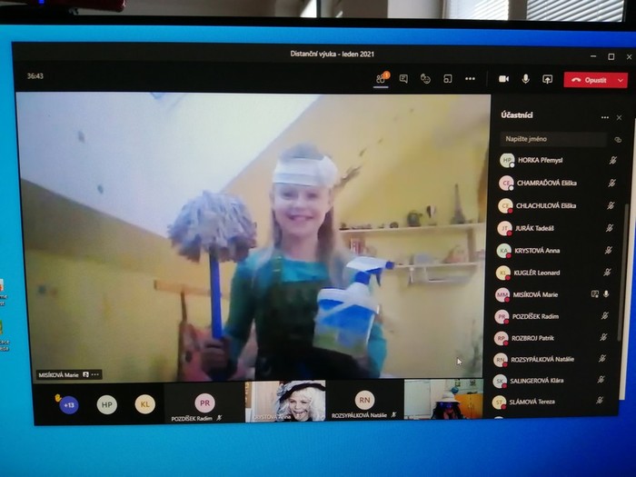The height and width of the screenshot is (477, 636).
Task: Select participant SALINGEROVÁ Klára
Action: (549, 381)
